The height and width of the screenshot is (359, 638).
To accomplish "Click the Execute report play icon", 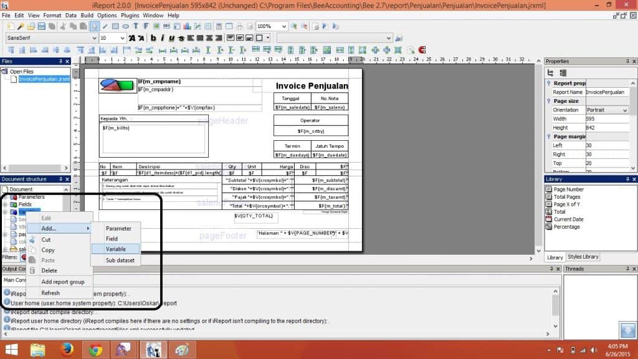I will tap(325, 26).
